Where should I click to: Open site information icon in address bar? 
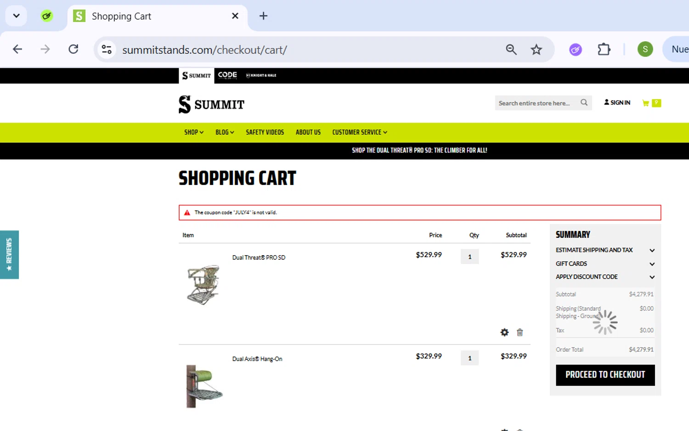point(107,49)
